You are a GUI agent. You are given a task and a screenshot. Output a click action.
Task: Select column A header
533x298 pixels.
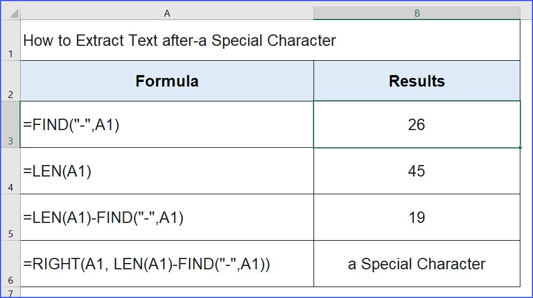(167, 13)
